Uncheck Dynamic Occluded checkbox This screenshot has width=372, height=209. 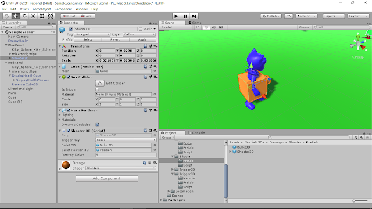click(97, 125)
